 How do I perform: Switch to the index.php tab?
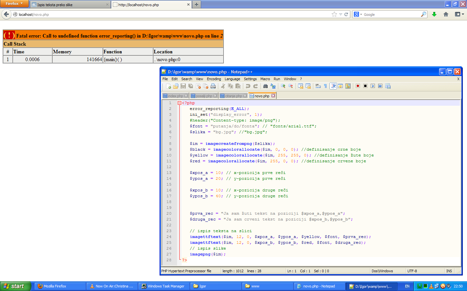click(x=175, y=96)
